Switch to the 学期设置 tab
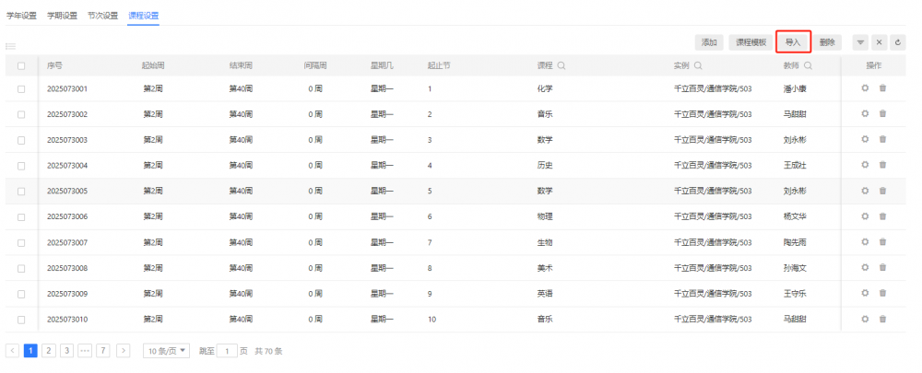The image size is (922, 373). point(60,16)
